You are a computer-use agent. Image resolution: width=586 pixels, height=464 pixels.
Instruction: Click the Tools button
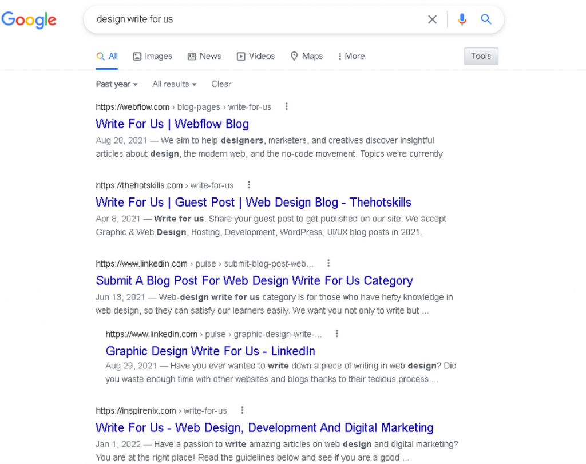click(481, 56)
